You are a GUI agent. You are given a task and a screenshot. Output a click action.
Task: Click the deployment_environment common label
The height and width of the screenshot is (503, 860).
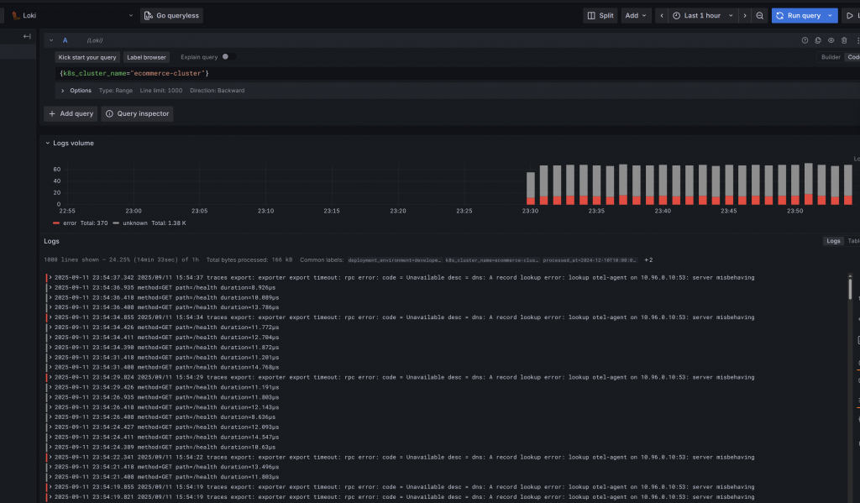(x=395, y=260)
